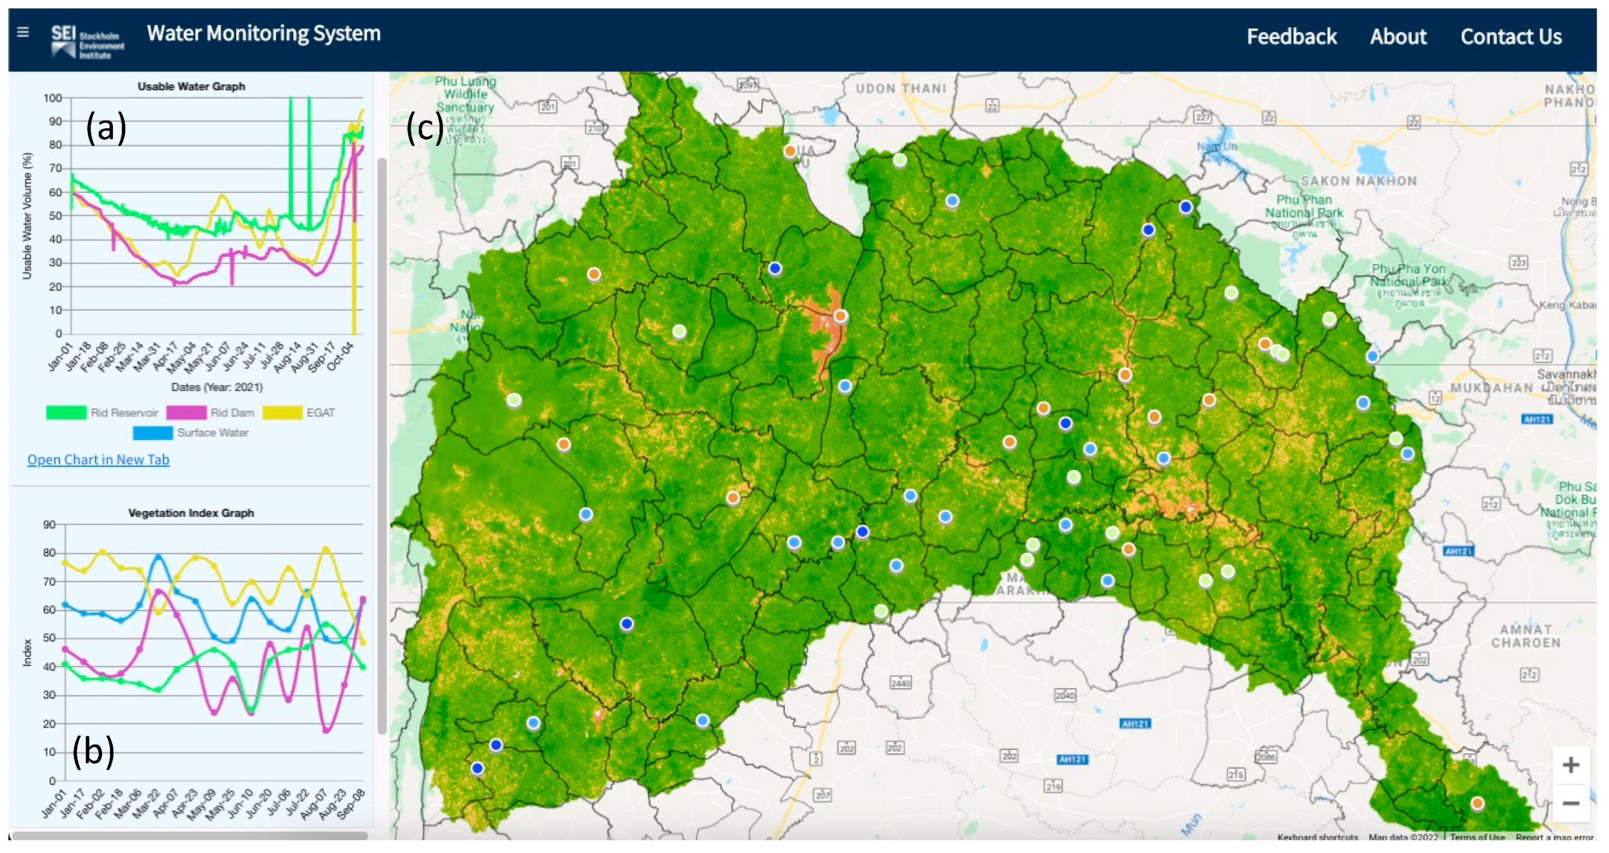The width and height of the screenshot is (1609, 853).
Task: Click the orange marker near Udon Thani border
Action: [790, 151]
